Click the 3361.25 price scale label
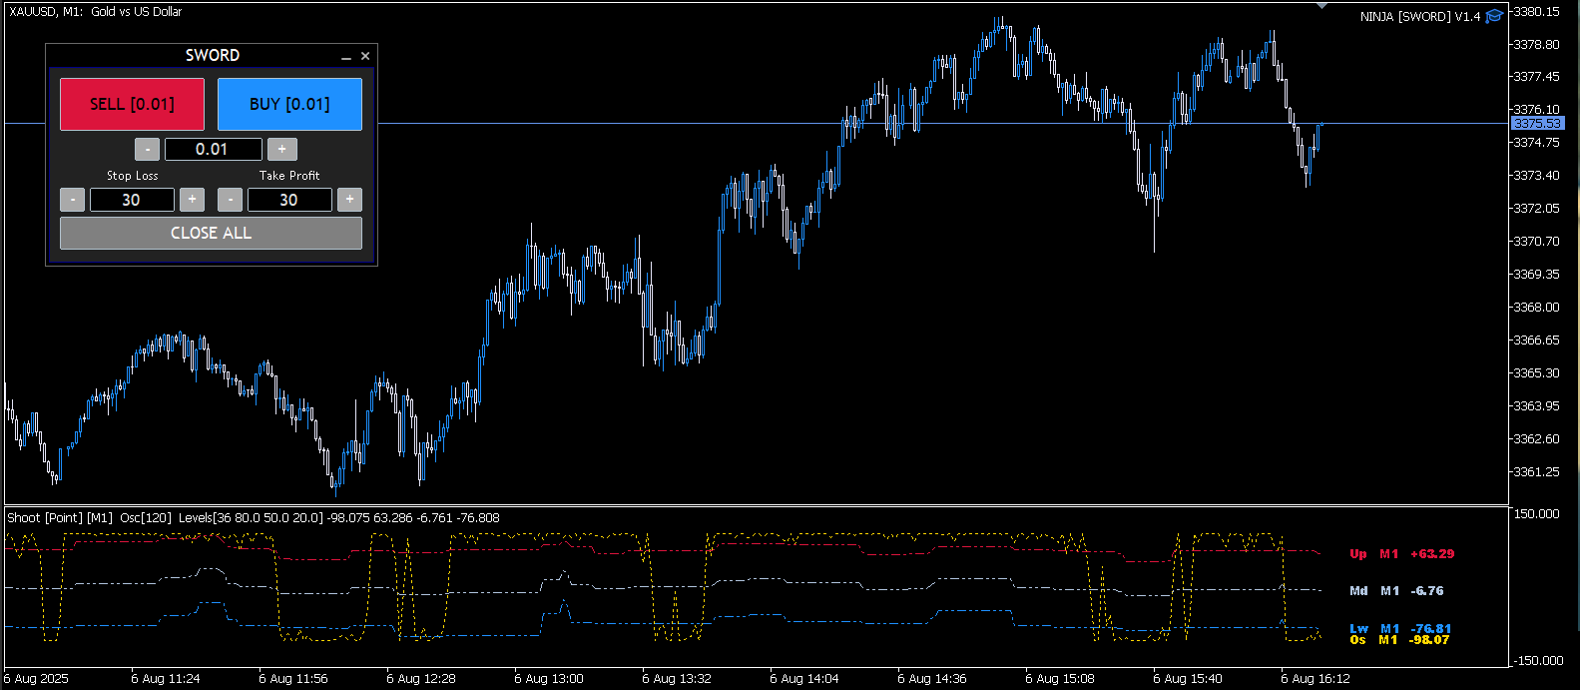The width and height of the screenshot is (1580, 690). [x=1536, y=471]
